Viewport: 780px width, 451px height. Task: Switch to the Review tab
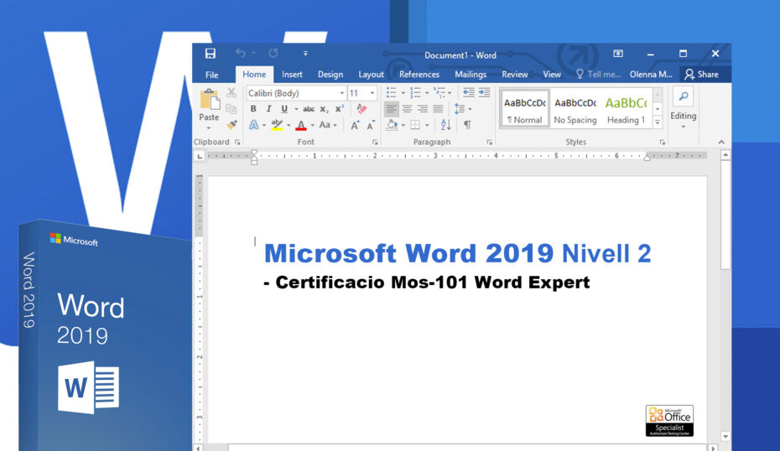[514, 75]
